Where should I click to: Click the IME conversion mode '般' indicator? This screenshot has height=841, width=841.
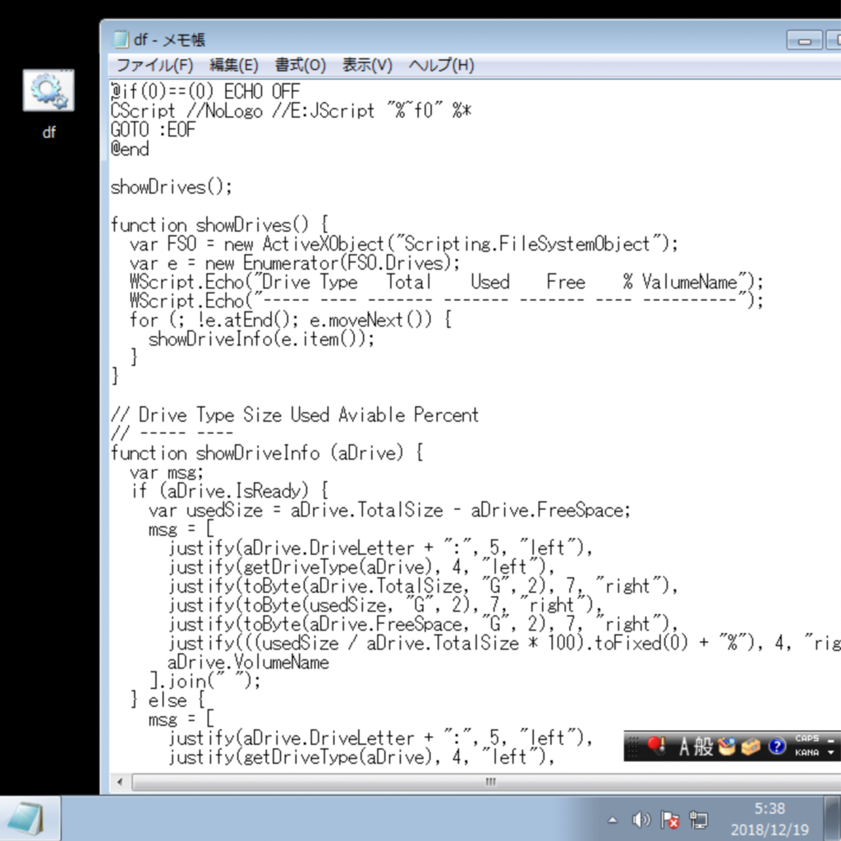[703, 746]
